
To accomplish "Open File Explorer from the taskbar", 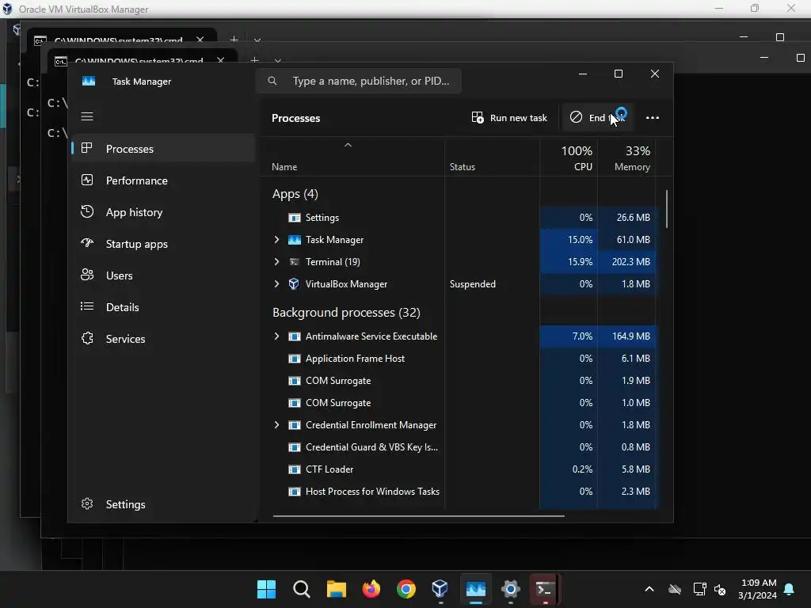I will pyautogui.click(x=336, y=589).
